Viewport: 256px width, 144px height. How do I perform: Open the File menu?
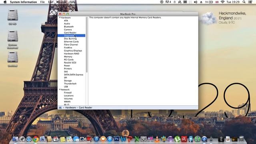[x=42, y=2]
